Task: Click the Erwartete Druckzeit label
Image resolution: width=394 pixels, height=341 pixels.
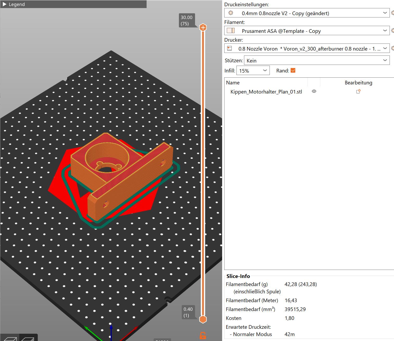Action: pos(248,327)
